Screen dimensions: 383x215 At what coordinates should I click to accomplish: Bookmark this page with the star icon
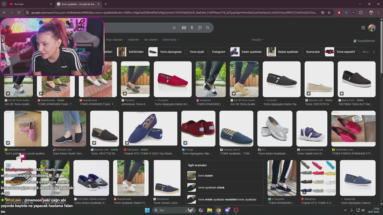point(329,13)
